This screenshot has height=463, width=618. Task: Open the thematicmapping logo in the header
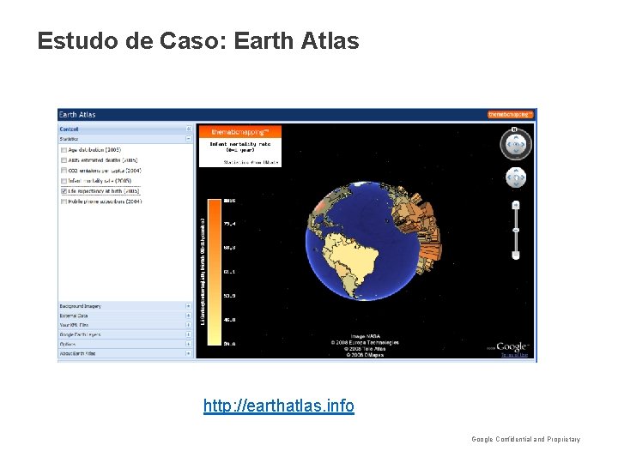pyautogui.click(x=510, y=115)
